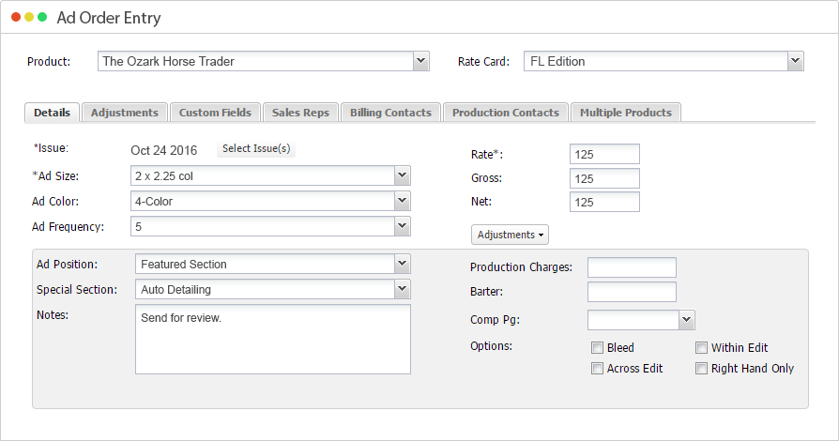Open the Custom Fields tab
The image size is (839, 441).
[215, 113]
